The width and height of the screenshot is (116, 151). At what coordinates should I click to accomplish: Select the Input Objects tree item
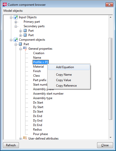[x=28, y=17]
